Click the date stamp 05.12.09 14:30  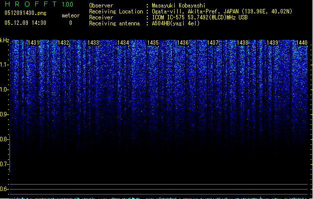25,23
